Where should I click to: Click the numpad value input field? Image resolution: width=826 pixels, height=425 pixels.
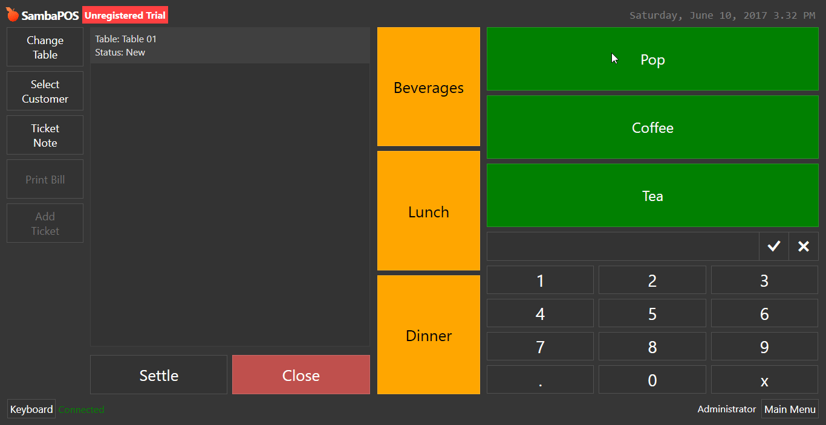tap(623, 246)
